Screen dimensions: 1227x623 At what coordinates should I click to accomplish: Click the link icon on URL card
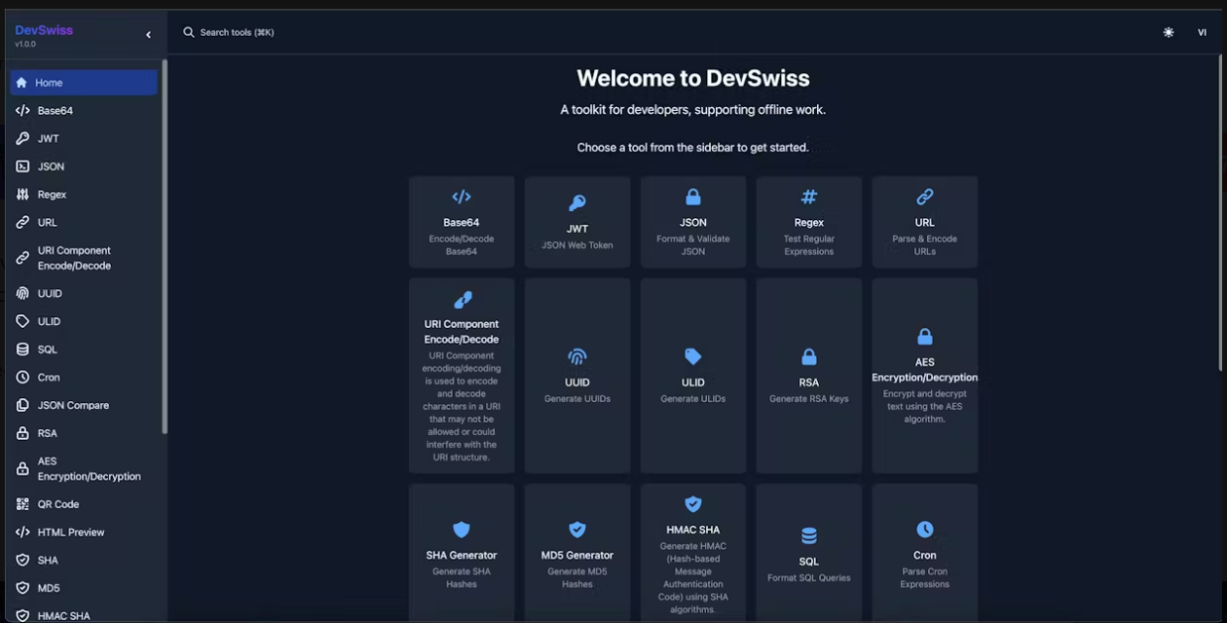925,197
